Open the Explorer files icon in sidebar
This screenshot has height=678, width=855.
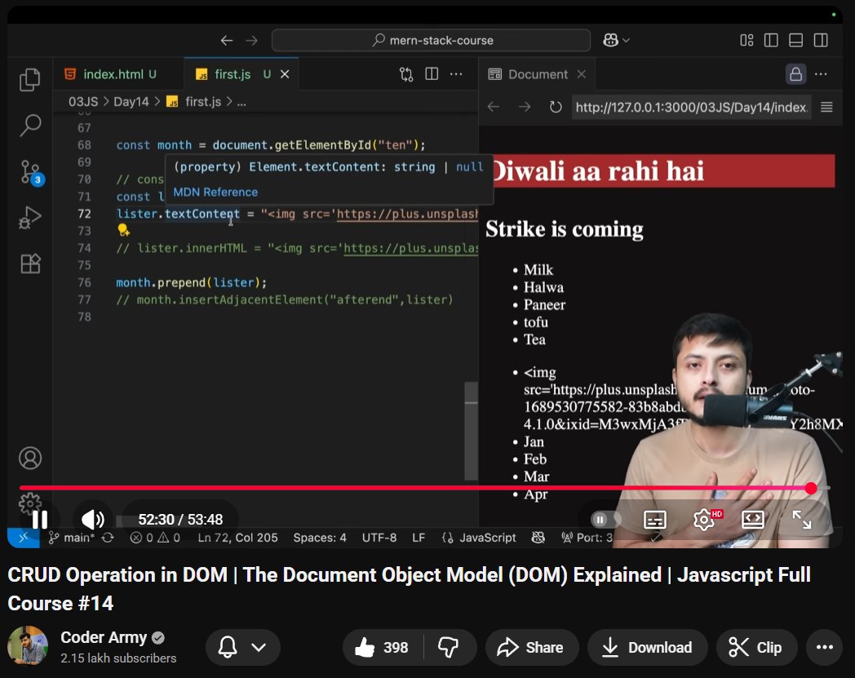point(30,80)
